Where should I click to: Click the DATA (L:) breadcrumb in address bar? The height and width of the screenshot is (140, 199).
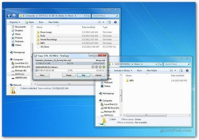click(43, 16)
